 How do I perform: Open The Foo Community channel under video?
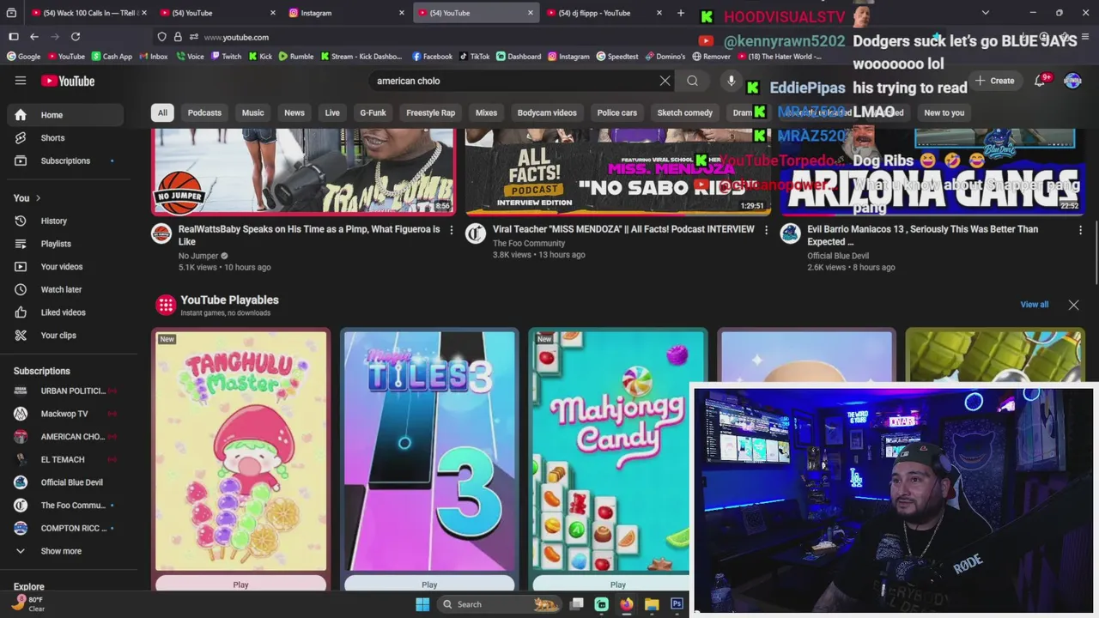(x=529, y=243)
